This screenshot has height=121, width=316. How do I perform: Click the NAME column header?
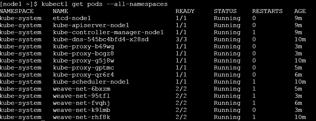pos(60,11)
